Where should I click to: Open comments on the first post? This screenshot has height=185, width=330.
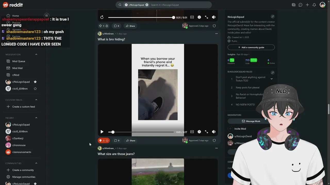[117, 26]
